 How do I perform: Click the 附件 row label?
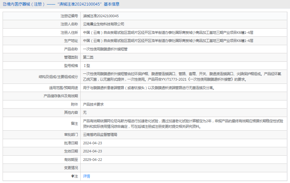point(74,104)
